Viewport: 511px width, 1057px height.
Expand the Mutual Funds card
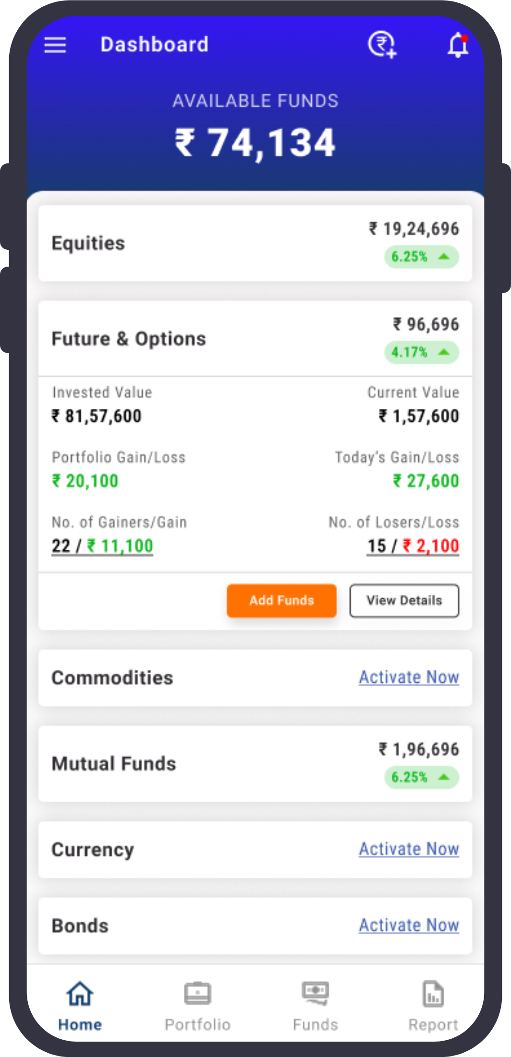click(255, 763)
